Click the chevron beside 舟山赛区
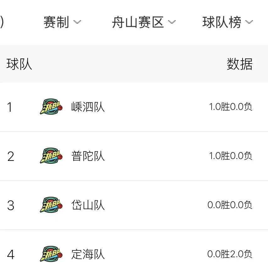This screenshot has height=278, width=268. click(172, 22)
